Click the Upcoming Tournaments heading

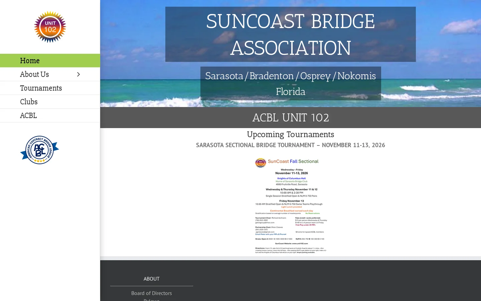tap(291, 134)
